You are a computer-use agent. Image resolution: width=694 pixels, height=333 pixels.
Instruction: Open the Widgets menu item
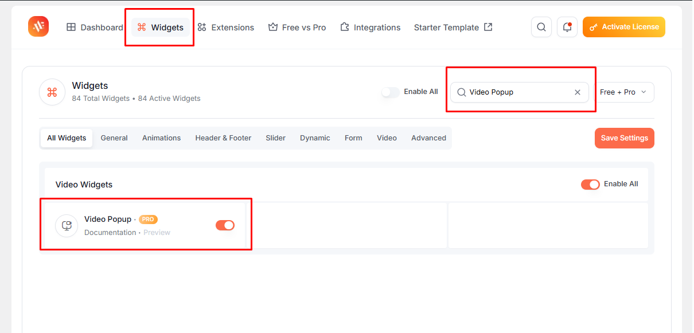(161, 28)
